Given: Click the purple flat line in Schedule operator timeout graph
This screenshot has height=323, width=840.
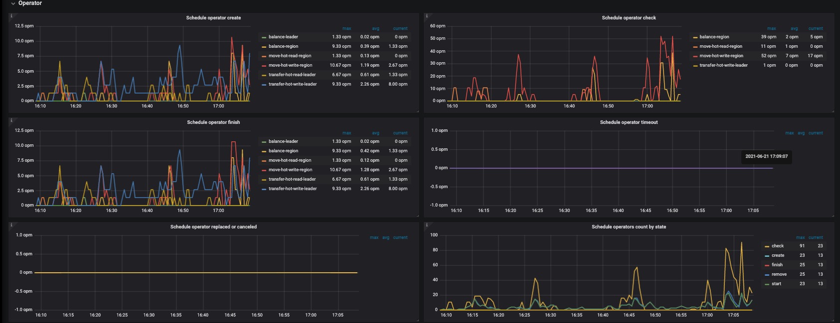Looking at the screenshot, I should point(611,168).
